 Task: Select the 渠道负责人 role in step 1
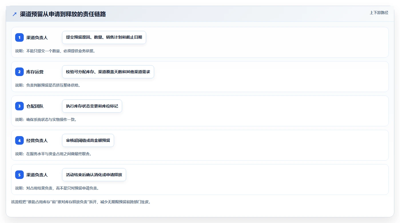point(37,37)
